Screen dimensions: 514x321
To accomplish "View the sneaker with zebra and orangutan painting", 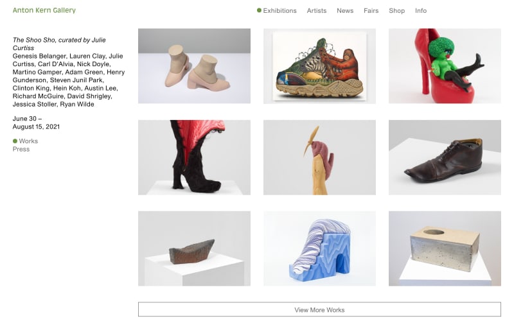I will click(x=319, y=66).
